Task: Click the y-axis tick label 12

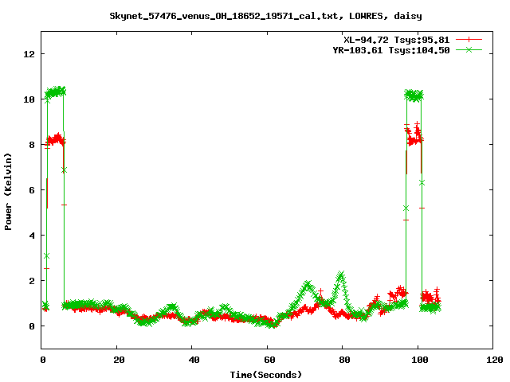Action: 29,54
